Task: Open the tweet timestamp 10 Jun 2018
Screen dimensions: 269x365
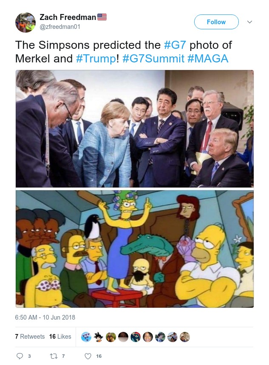Action: click(x=45, y=317)
